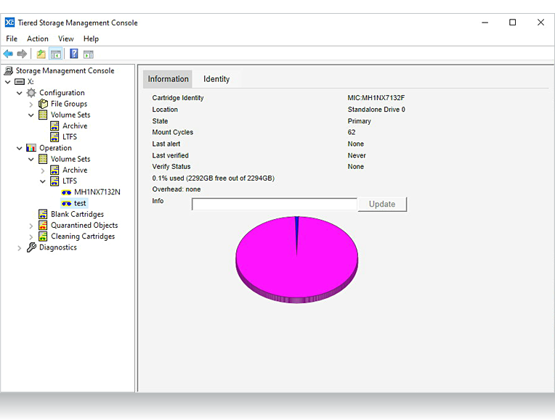Click the Last verified Never value
Screen dimensions: 555x420
(357, 155)
